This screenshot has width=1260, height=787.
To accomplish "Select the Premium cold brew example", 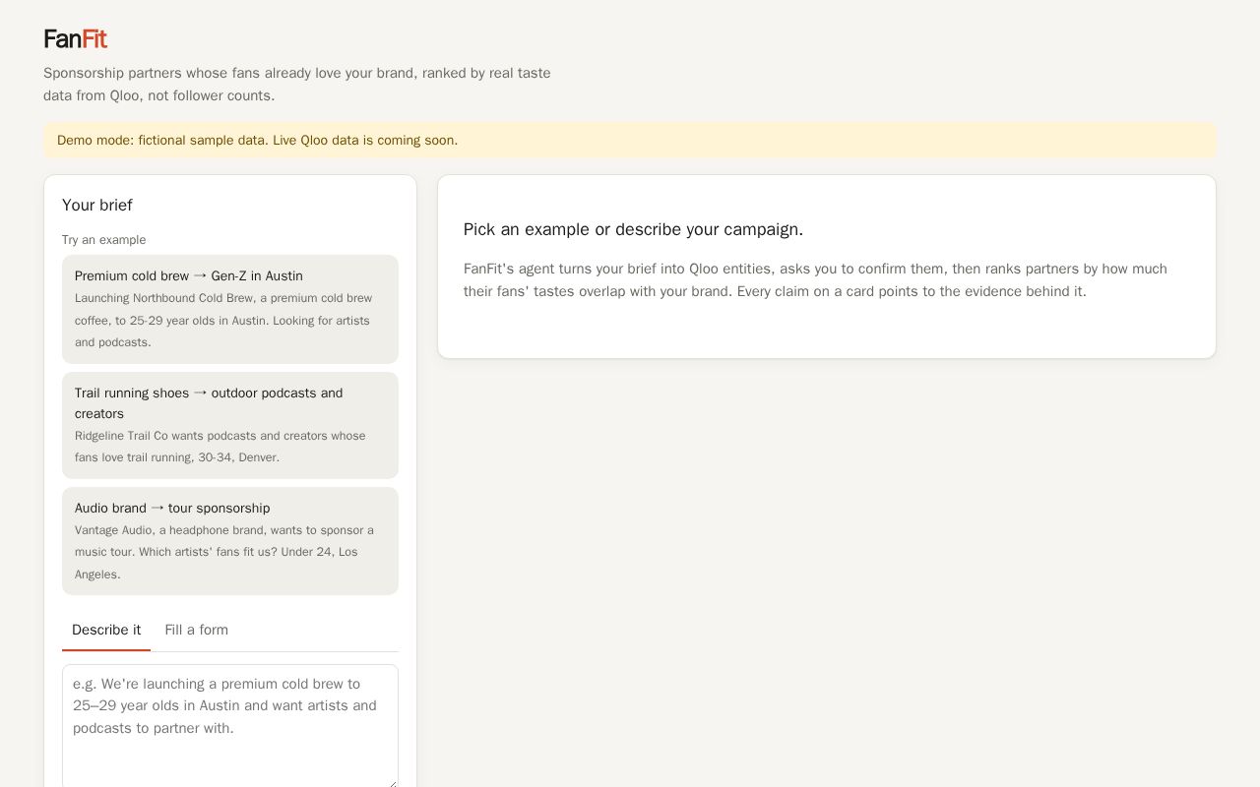I will [230, 309].
